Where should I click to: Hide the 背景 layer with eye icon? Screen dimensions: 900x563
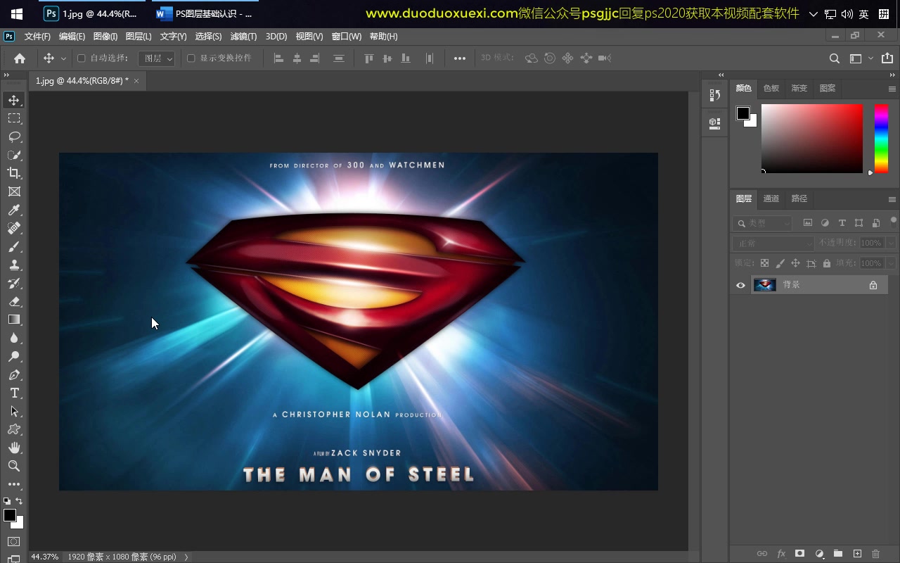740,285
